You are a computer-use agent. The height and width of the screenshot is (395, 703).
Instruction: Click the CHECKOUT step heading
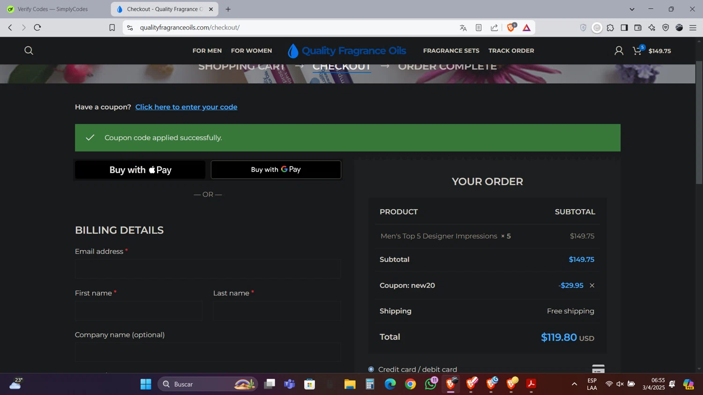(x=342, y=66)
